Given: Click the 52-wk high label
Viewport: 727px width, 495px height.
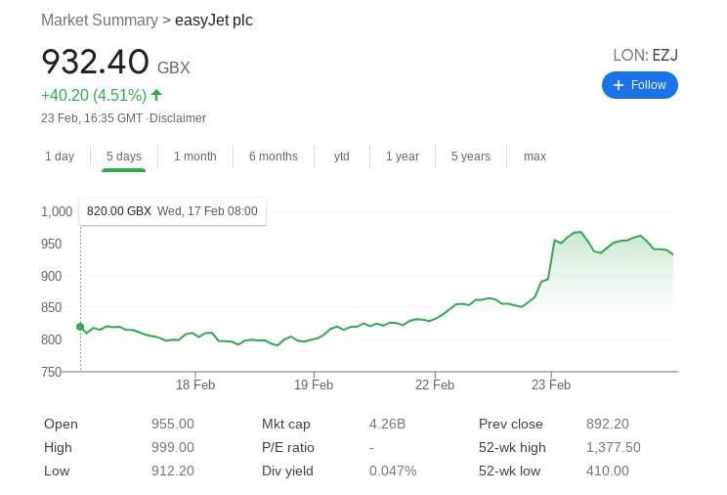Looking at the screenshot, I should [x=512, y=448].
